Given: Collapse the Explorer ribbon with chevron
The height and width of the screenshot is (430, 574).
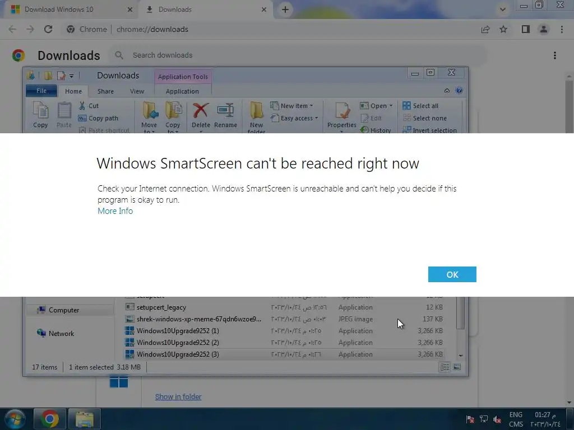Looking at the screenshot, I should point(447,90).
